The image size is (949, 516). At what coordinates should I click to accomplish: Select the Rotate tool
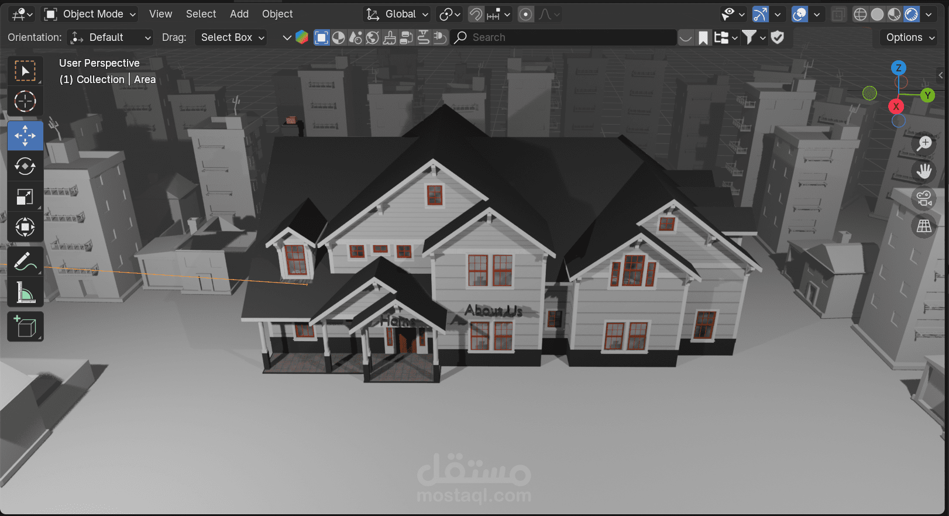point(25,166)
